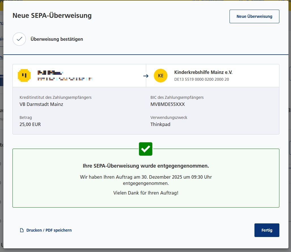Select the Überweisung bestätigen step label

coord(57,39)
